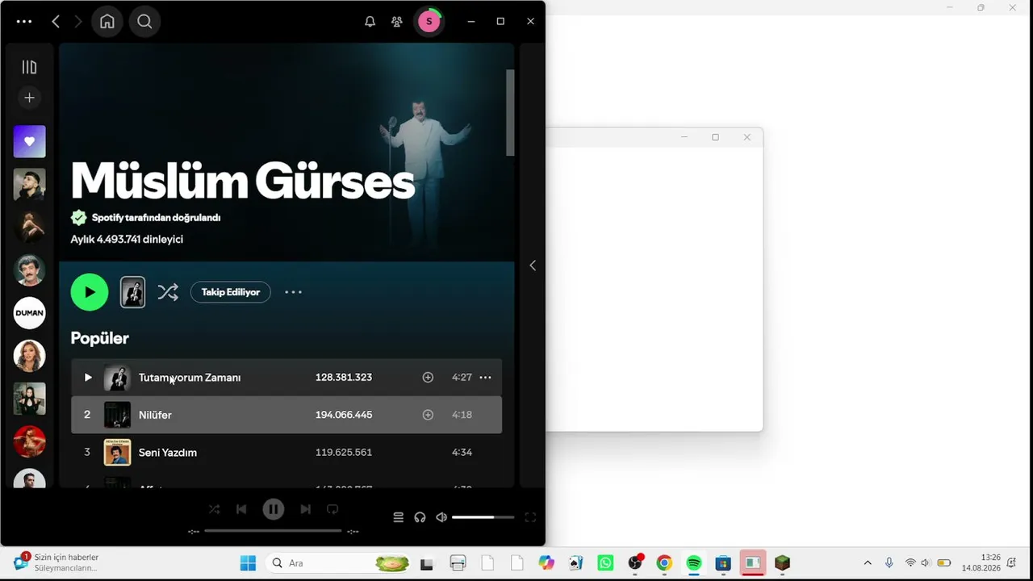Open more options for Tutamıyorum Zamanı

pos(485,377)
